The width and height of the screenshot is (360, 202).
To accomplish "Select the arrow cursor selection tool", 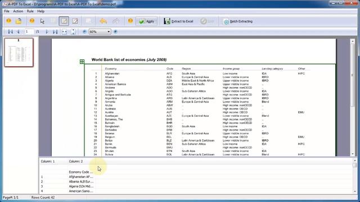I will pos(42,21).
